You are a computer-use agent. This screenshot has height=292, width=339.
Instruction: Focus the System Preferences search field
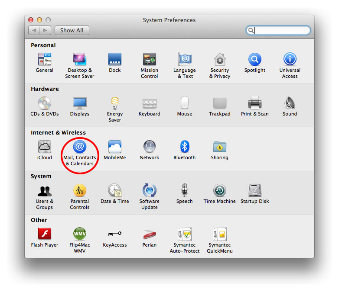tap(282, 30)
